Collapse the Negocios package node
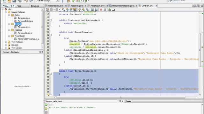The width and height of the screenshot is (204, 114). point(9,30)
